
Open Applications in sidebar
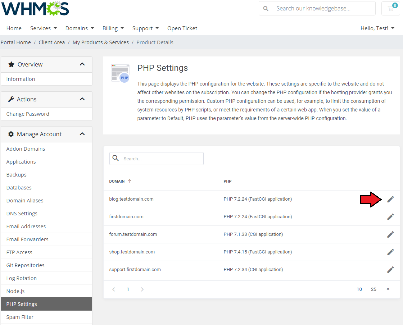(46, 162)
